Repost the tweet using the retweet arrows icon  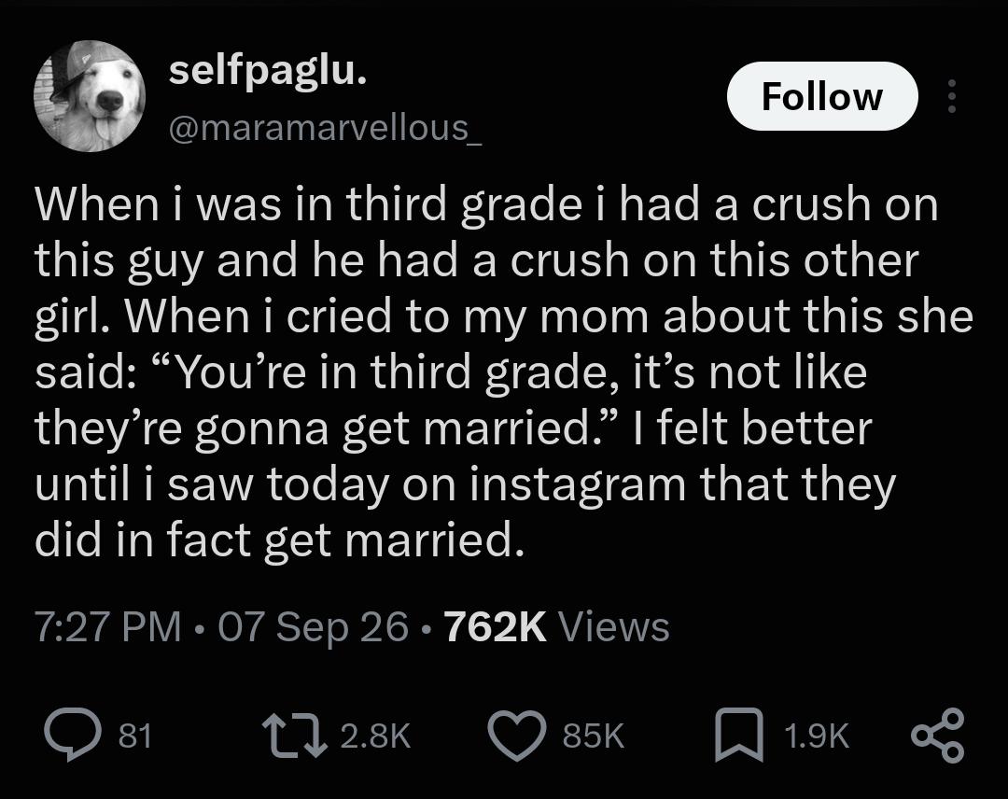(x=295, y=735)
